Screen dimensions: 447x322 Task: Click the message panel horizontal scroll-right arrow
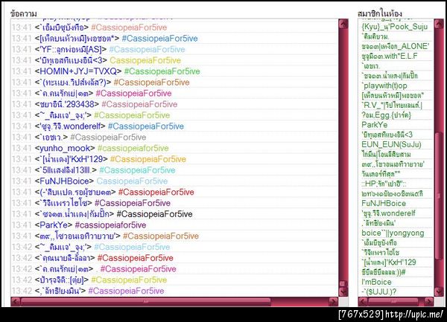pos(333,301)
